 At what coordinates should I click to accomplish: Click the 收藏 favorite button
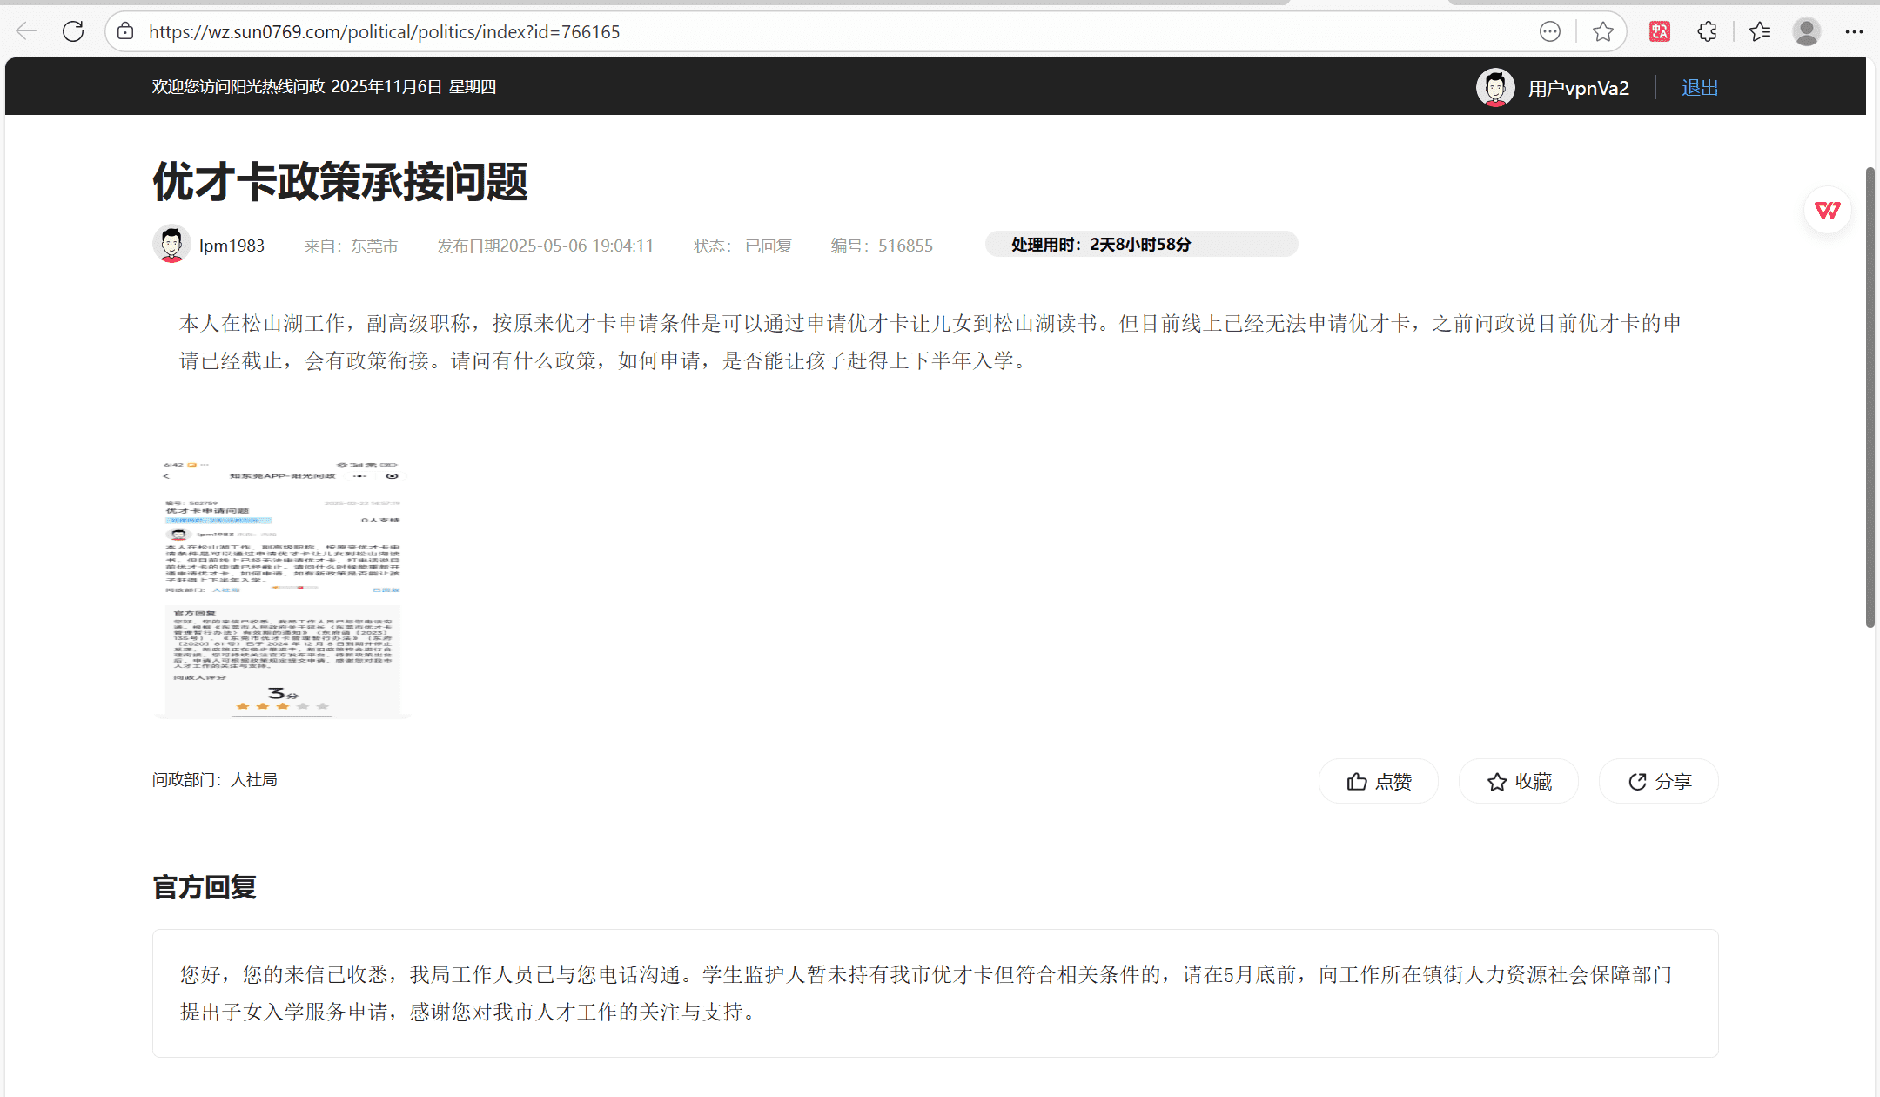click(x=1519, y=781)
